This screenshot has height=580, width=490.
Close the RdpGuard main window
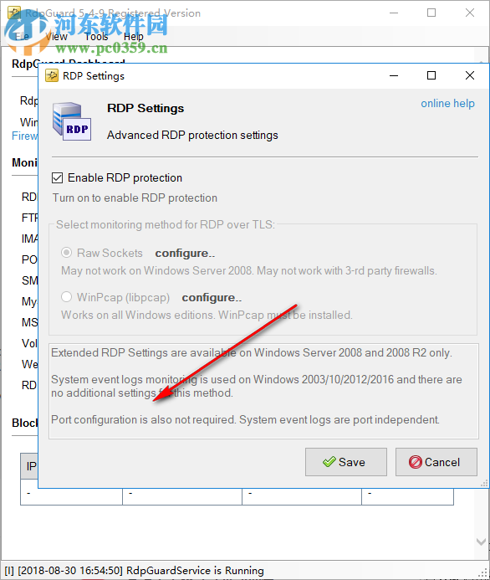pyautogui.click(x=470, y=13)
